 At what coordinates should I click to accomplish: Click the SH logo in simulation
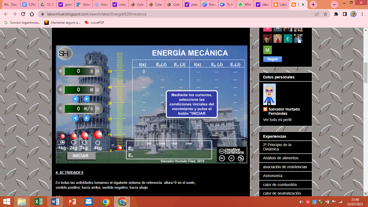coord(65,53)
